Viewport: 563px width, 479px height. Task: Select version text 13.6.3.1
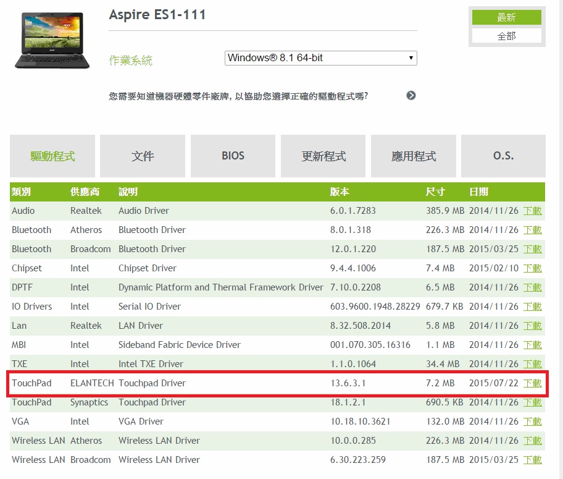pyautogui.click(x=348, y=383)
